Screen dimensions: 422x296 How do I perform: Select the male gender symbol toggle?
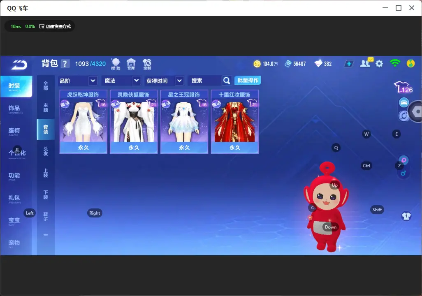click(403, 173)
